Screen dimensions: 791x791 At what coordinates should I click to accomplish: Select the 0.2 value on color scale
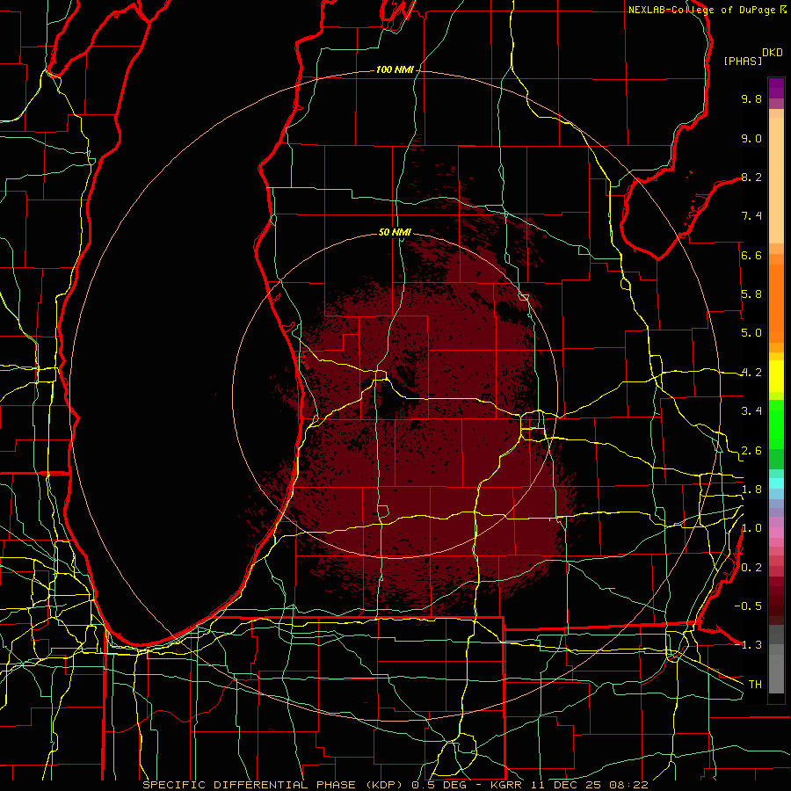(x=751, y=568)
